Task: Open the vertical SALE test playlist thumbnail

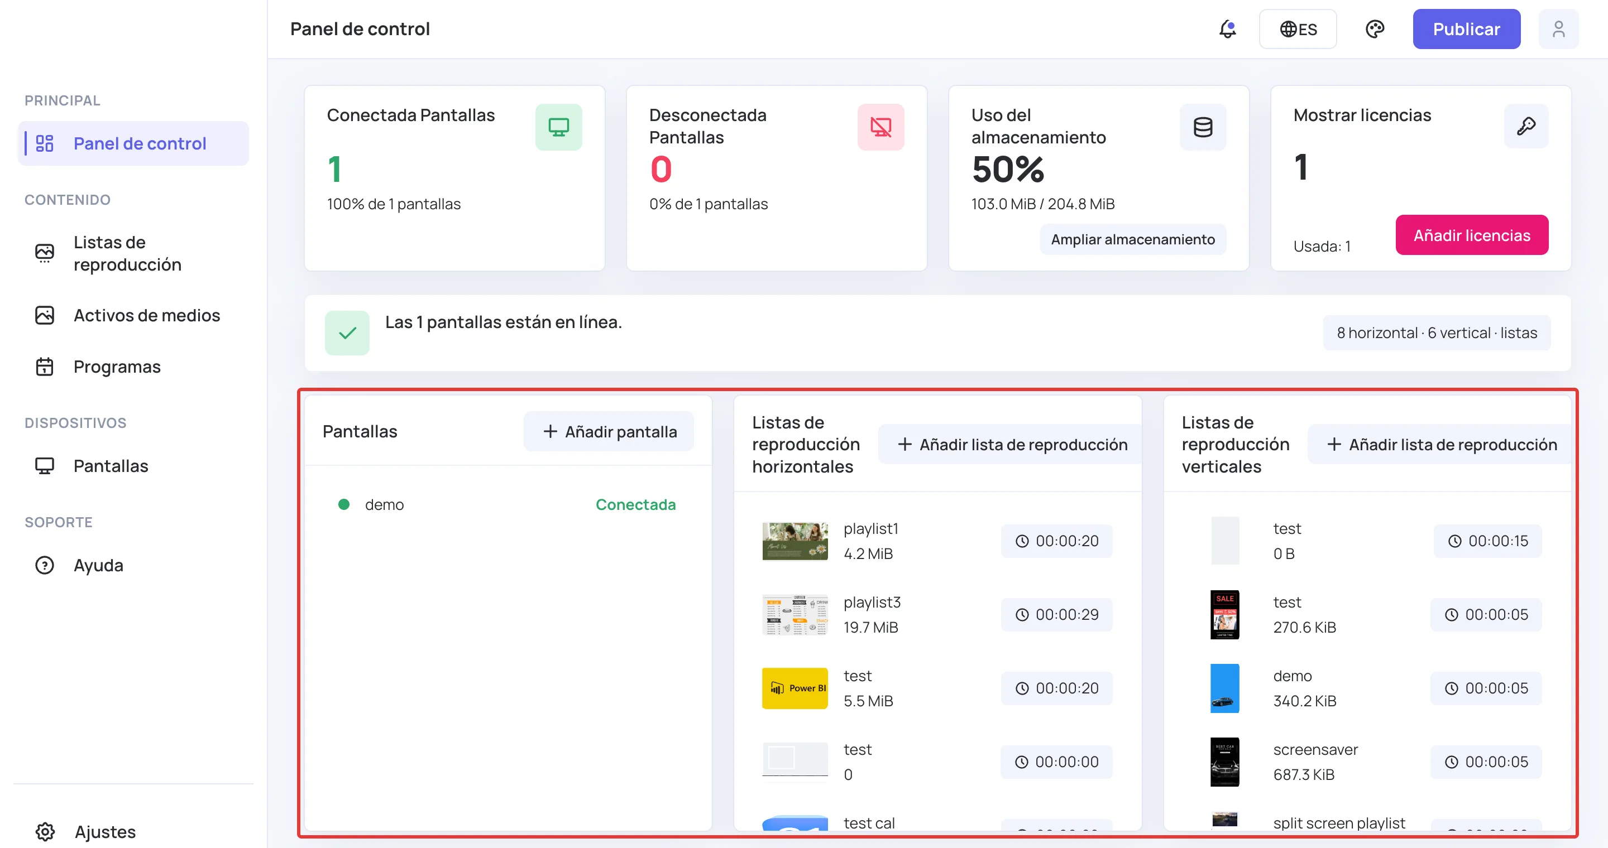Action: click(1225, 615)
